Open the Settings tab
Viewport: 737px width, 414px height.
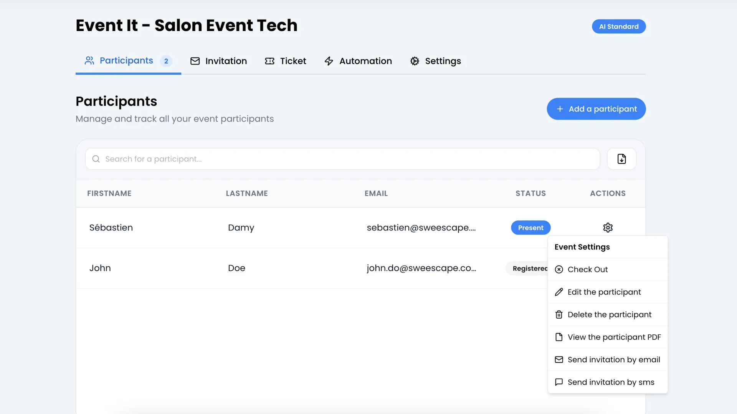pyautogui.click(x=435, y=61)
